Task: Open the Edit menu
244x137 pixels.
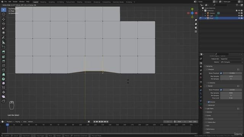Action: coord(10,2)
